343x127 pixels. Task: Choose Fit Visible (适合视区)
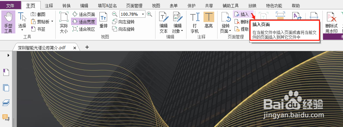click(x=84, y=29)
